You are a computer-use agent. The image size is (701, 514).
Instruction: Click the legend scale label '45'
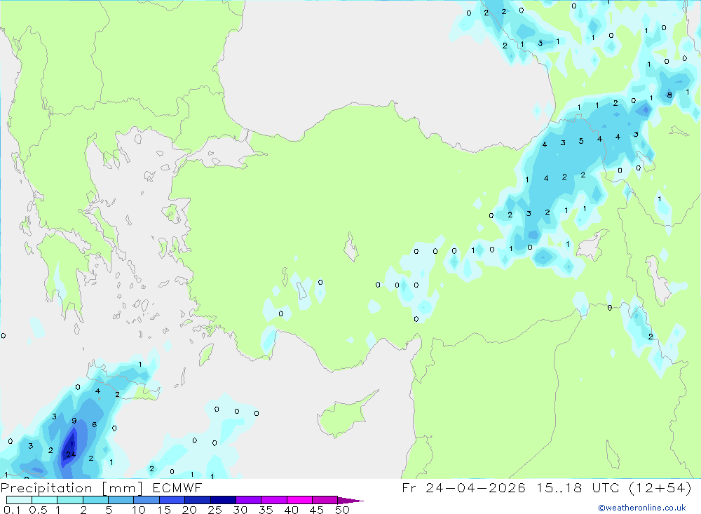point(317,510)
